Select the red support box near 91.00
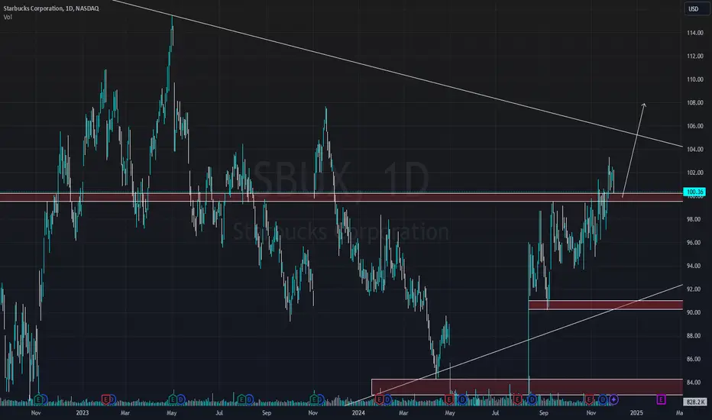Viewport: 712px width, 420px height. tap(606, 305)
